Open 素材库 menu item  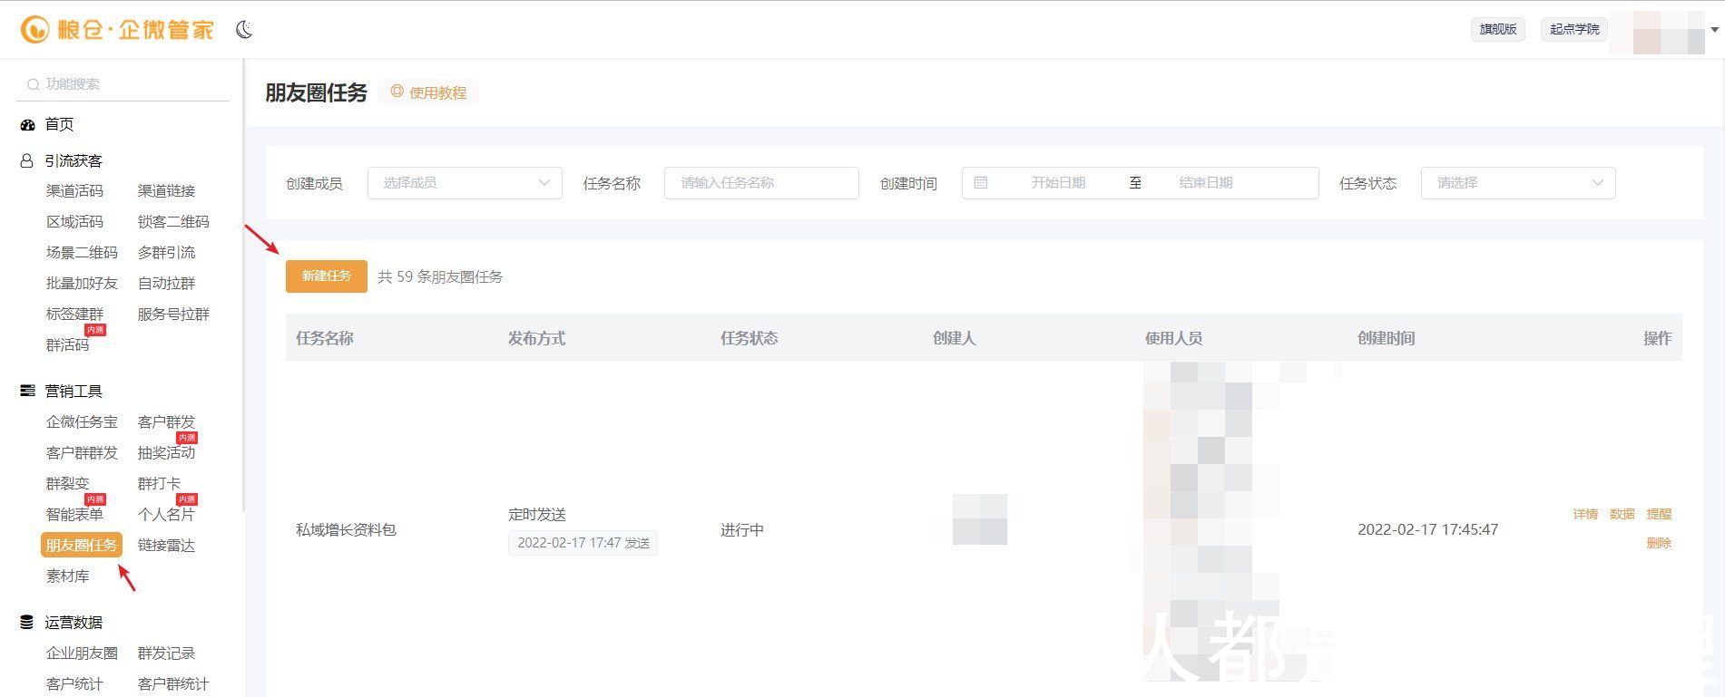[x=67, y=576]
